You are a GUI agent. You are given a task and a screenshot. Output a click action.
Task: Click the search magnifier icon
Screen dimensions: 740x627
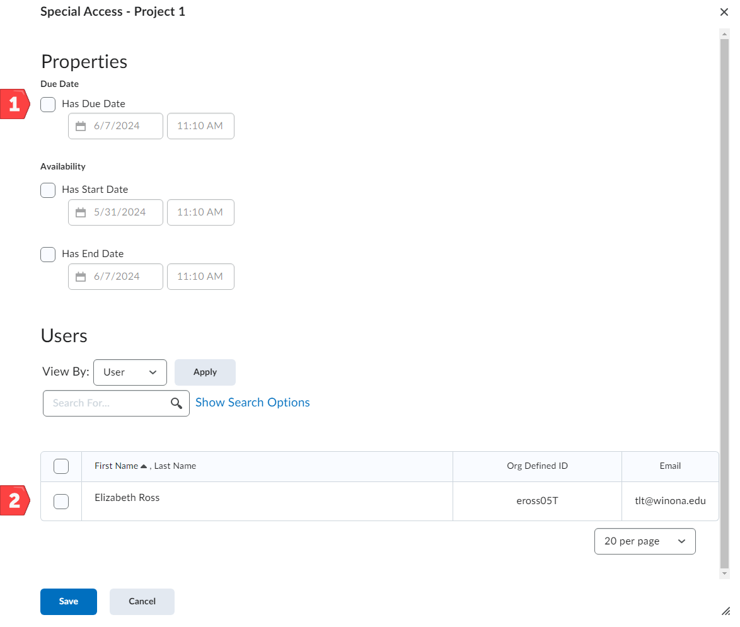tap(176, 403)
